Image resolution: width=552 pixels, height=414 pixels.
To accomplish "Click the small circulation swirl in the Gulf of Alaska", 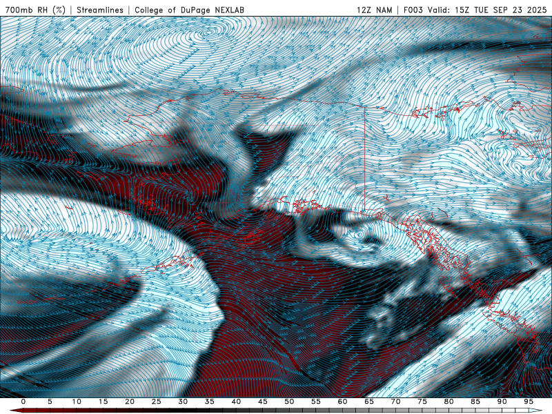I will pos(358,234).
